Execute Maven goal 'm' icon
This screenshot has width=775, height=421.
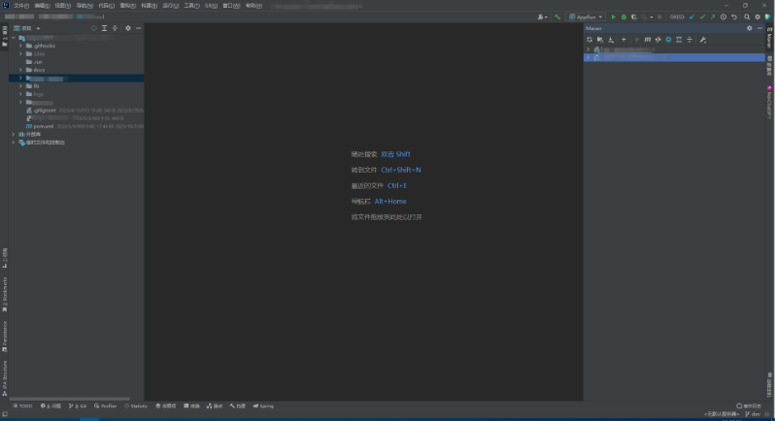pos(647,40)
